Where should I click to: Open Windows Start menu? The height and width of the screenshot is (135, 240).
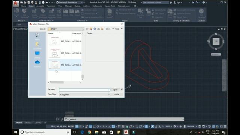point(15,132)
